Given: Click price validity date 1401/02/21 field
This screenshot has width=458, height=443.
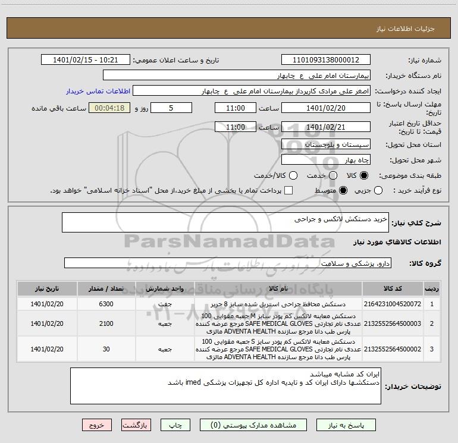Looking at the screenshot, I should (326, 127).
